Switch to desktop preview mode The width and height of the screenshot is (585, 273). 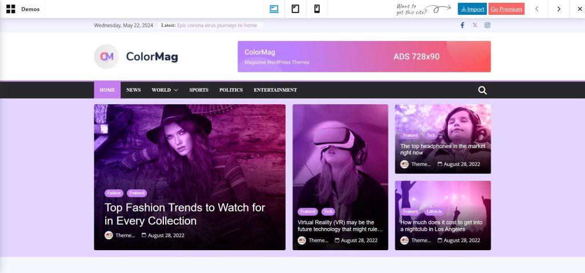pyautogui.click(x=274, y=9)
